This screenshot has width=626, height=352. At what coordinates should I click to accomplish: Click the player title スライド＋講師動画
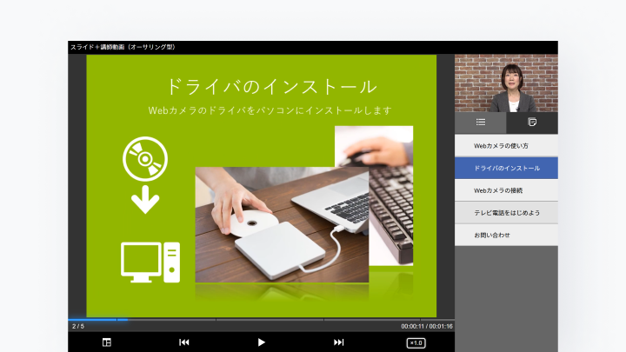point(123,47)
